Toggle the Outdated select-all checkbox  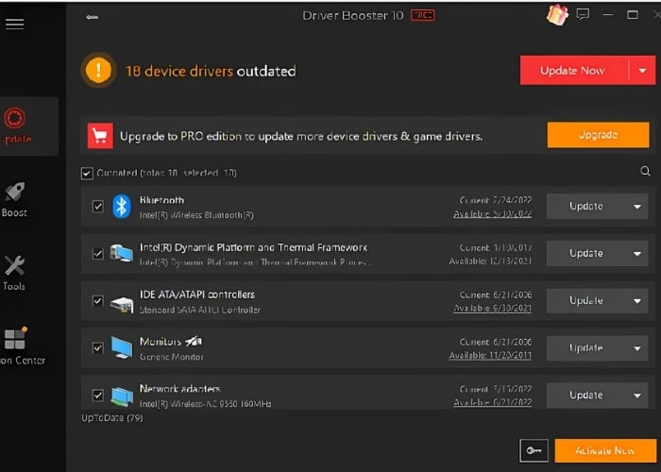87,174
